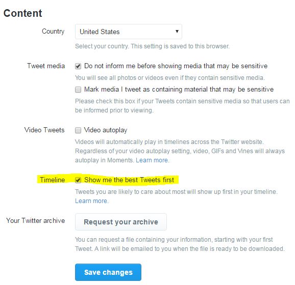Click the Content page heading
295x285 pixels.
point(23,13)
